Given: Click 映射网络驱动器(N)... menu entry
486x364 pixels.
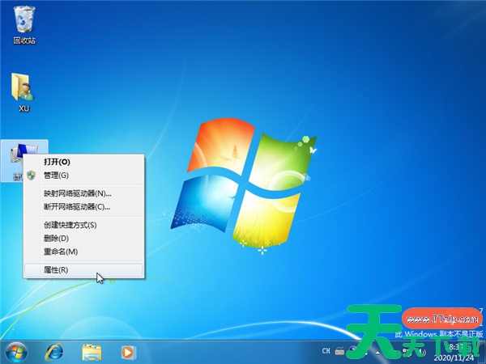Looking at the screenshot, I should pyautogui.click(x=77, y=193).
